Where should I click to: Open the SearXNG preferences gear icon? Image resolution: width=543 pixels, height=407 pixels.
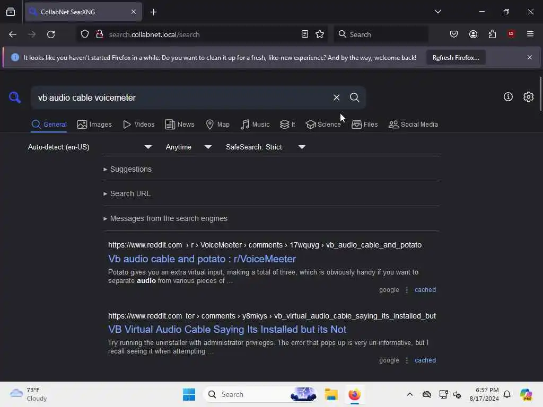click(528, 97)
